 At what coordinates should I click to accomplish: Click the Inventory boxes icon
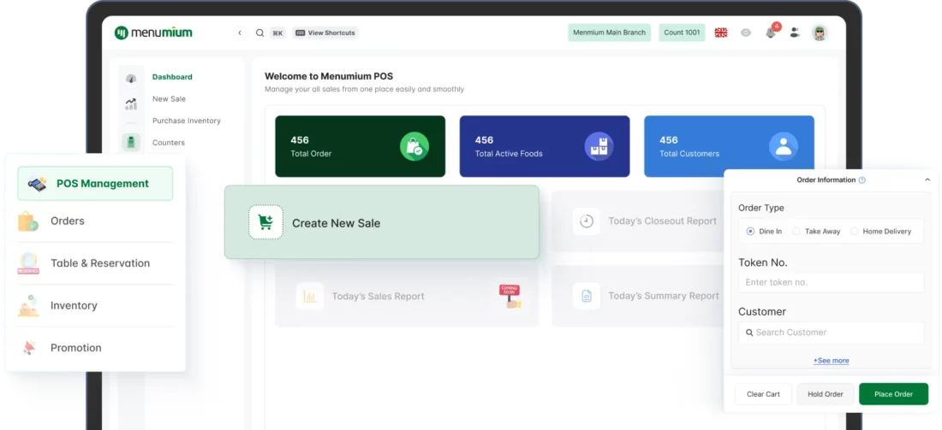28,306
